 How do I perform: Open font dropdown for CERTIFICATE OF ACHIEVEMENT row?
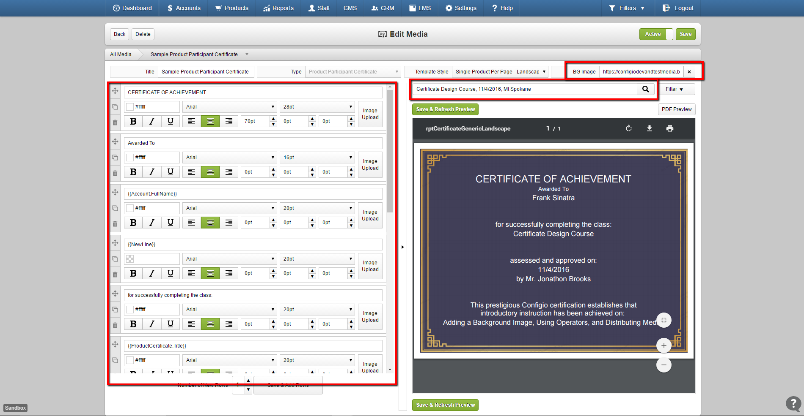click(230, 107)
